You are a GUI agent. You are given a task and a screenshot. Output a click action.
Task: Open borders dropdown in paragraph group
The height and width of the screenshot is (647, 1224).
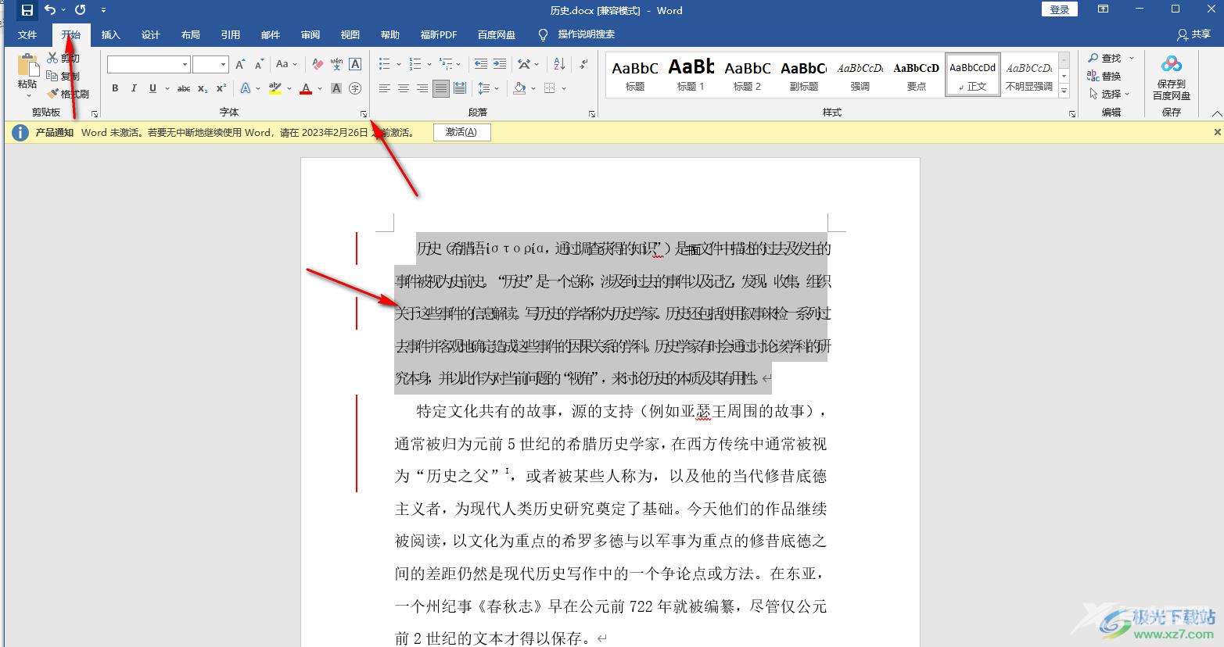coord(564,88)
